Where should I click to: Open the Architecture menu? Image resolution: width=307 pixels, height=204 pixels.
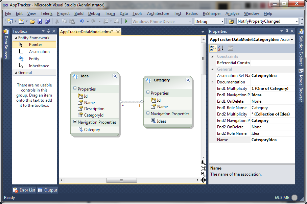pyautogui.click(x=158, y=14)
